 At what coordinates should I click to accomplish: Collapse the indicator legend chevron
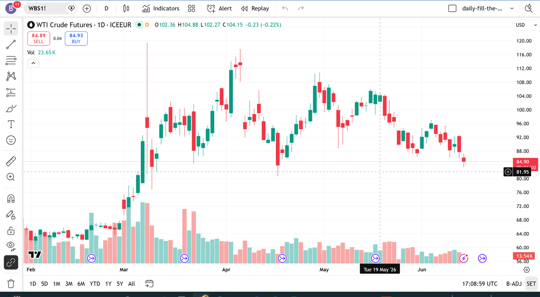33,63
